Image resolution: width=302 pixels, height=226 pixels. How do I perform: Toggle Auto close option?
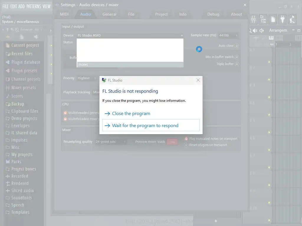pyautogui.click(x=237, y=46)
